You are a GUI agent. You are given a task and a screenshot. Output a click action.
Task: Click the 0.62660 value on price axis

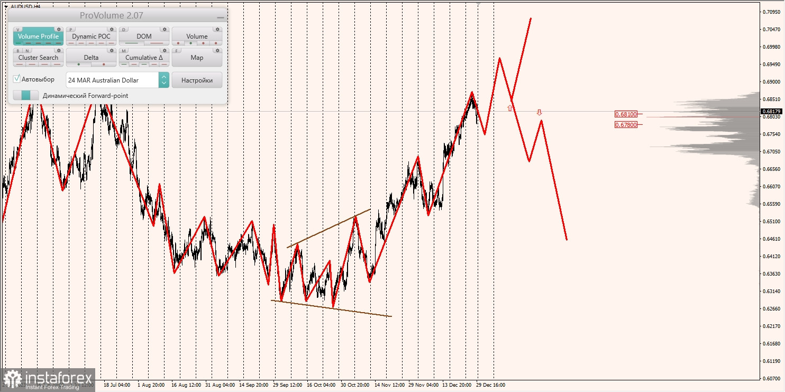(x=771, y=308)
